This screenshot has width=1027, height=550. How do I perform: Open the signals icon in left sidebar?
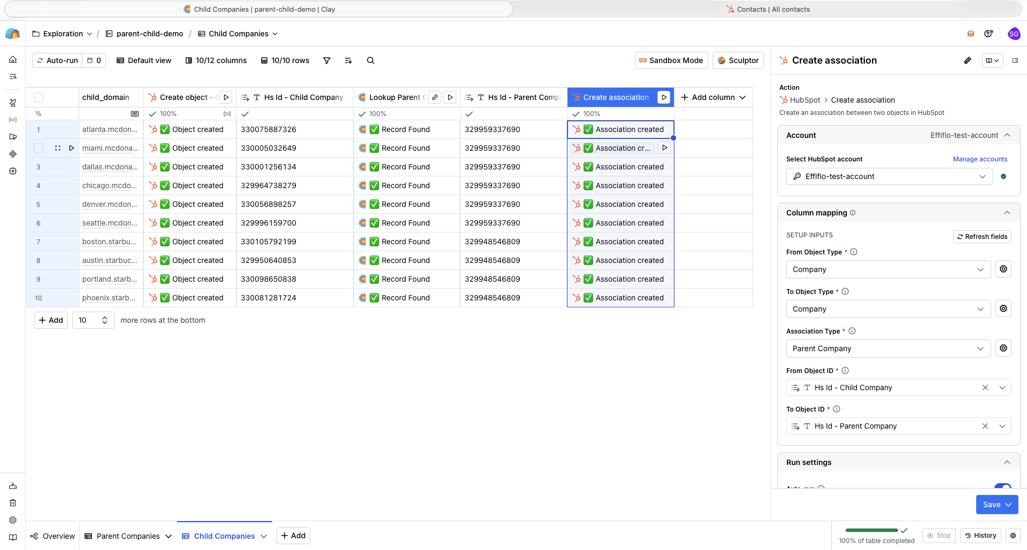[13, 120]
